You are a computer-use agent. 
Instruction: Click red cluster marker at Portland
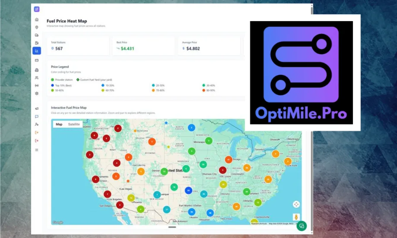(94, 135)
